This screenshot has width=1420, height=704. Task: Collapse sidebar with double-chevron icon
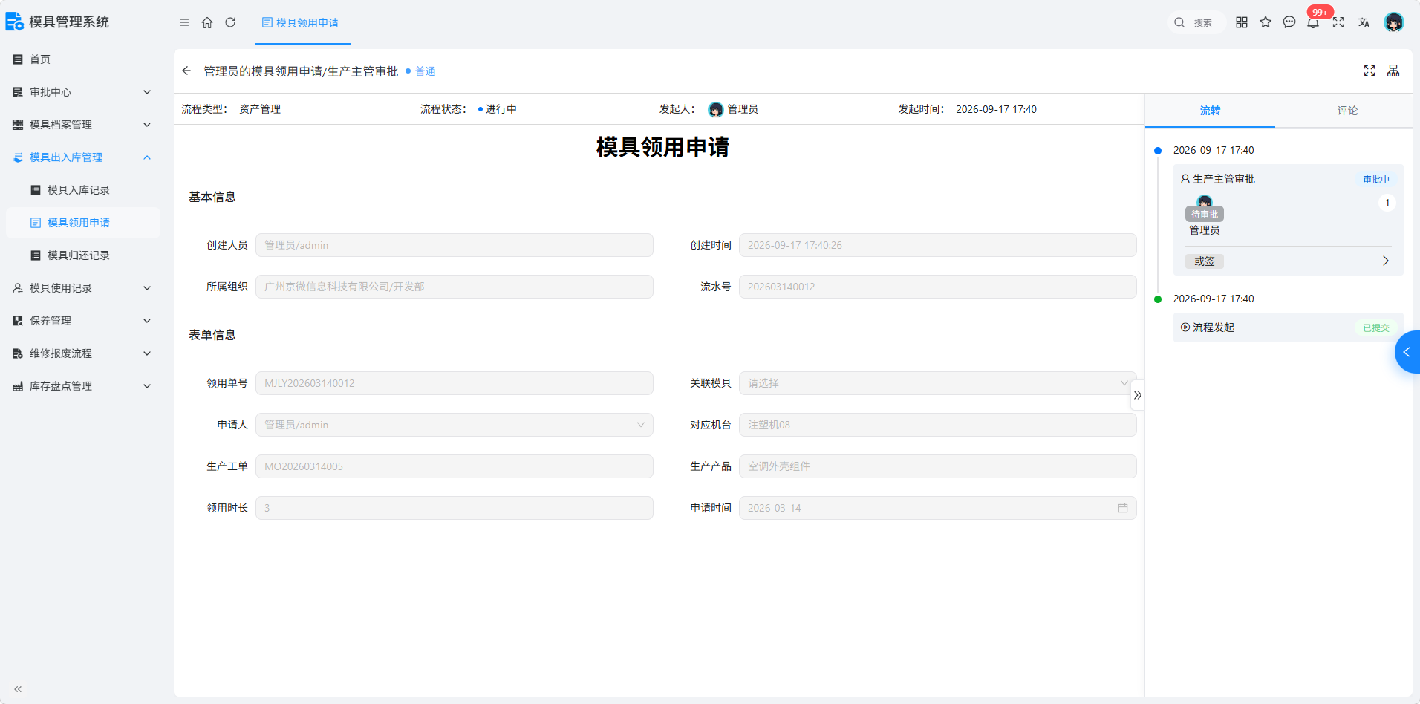18,689
